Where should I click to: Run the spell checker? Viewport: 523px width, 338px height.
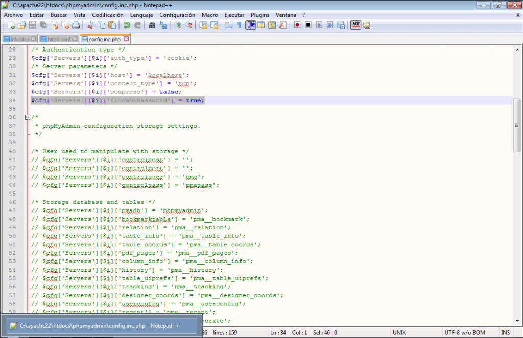(356, 26)
